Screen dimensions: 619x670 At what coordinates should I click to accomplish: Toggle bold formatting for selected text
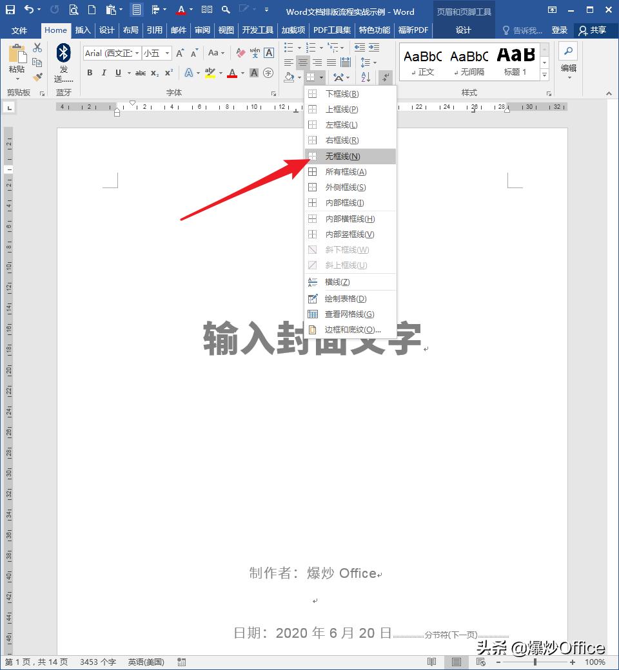[90, 72]
